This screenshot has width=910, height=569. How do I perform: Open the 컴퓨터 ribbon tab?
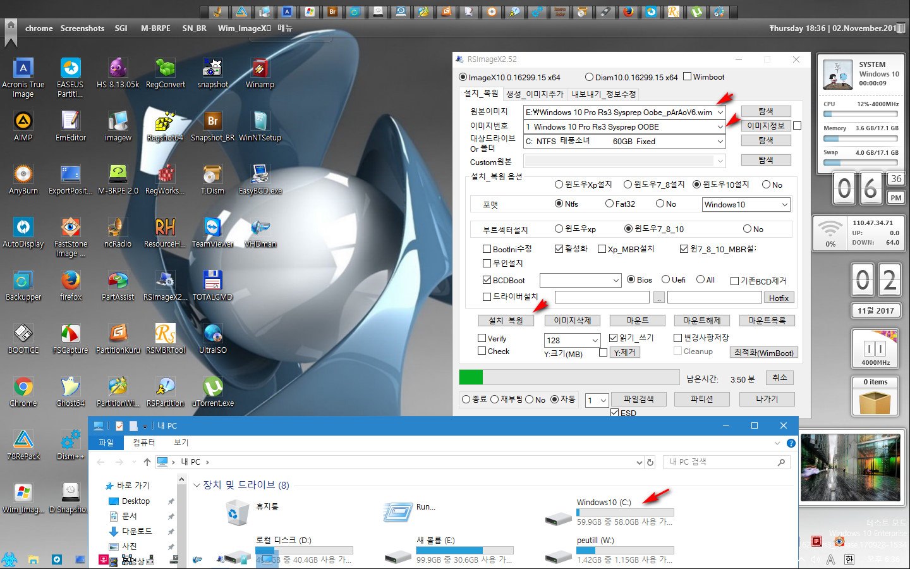coord(144,443)
